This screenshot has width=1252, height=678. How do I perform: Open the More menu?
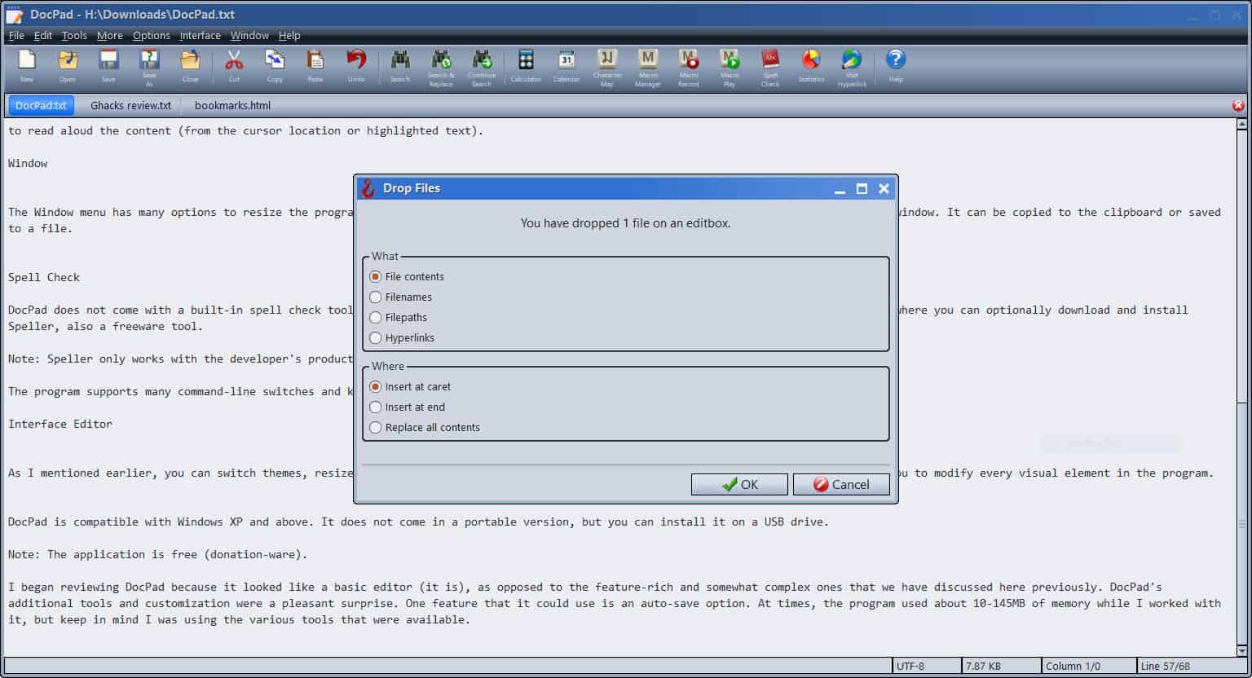click(110, 35)
